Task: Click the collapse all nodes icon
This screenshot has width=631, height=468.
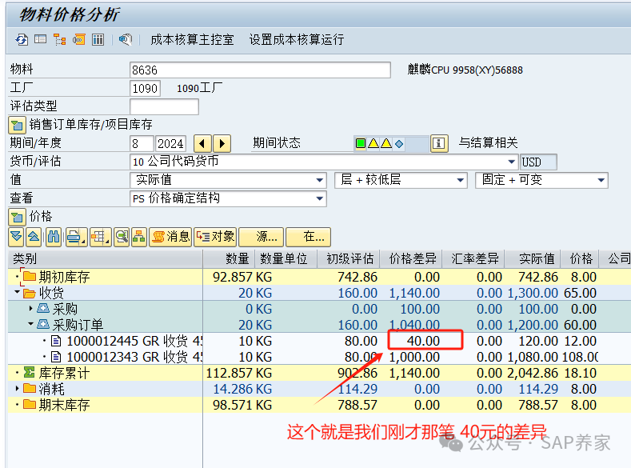Action: coord(34,236)
